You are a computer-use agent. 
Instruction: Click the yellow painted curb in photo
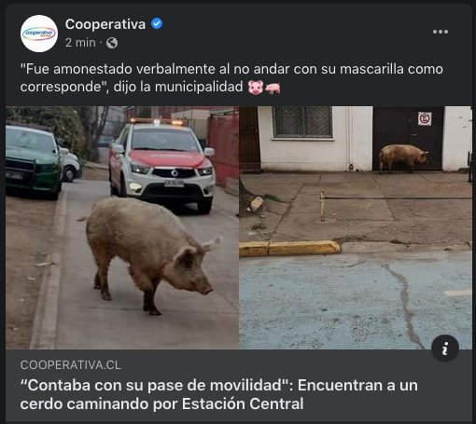click(289, 249)
